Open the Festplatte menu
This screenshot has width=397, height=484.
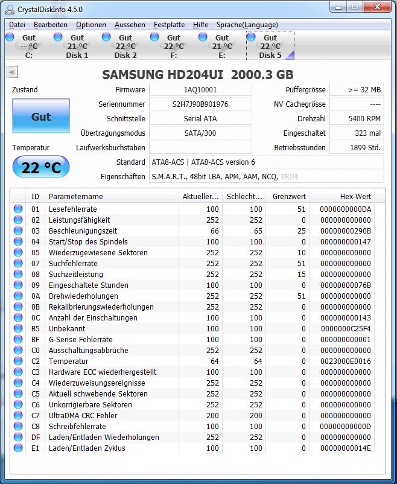169,25
